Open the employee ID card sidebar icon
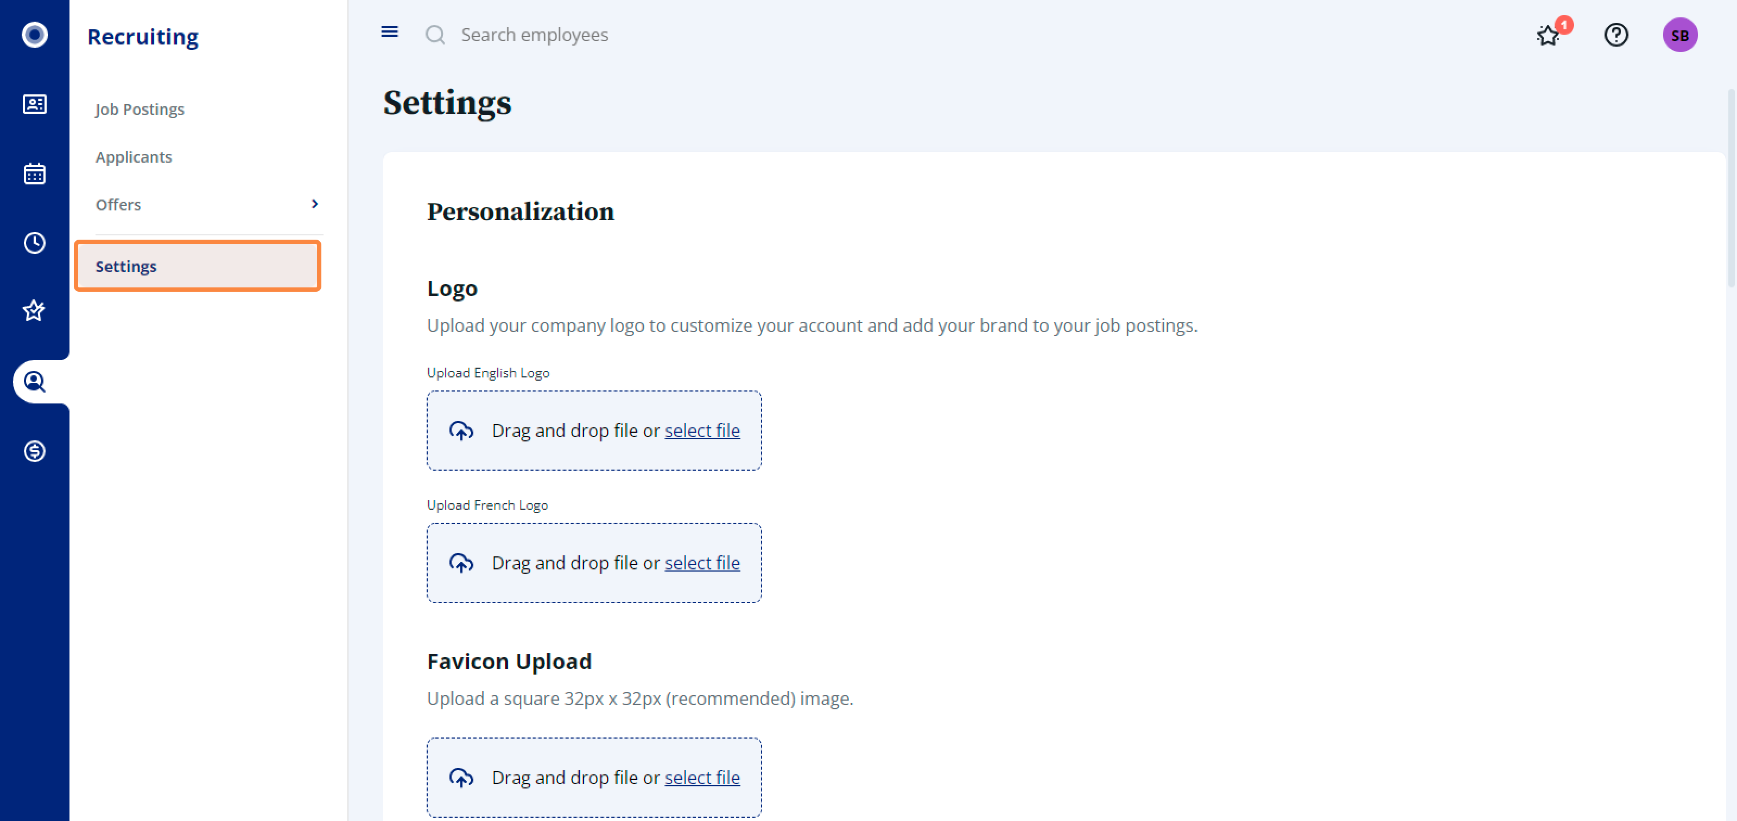 point(34,105)
